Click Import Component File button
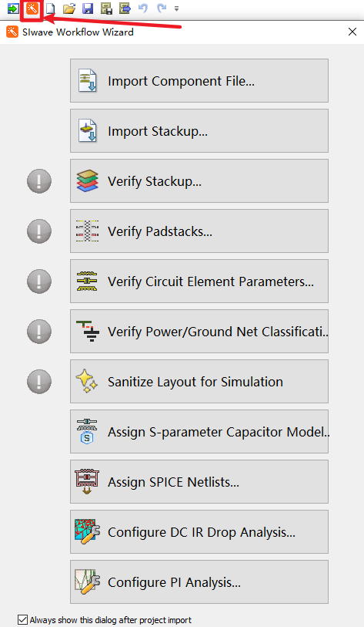Screen dimensions: 364x627 coord(199,81)
